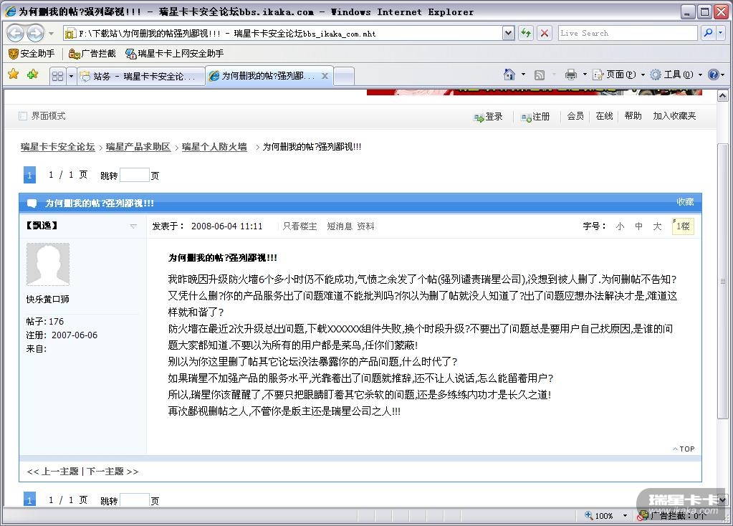
Task: Go to 上一主题
Action: pyautogui.click(x=60, y=472)
